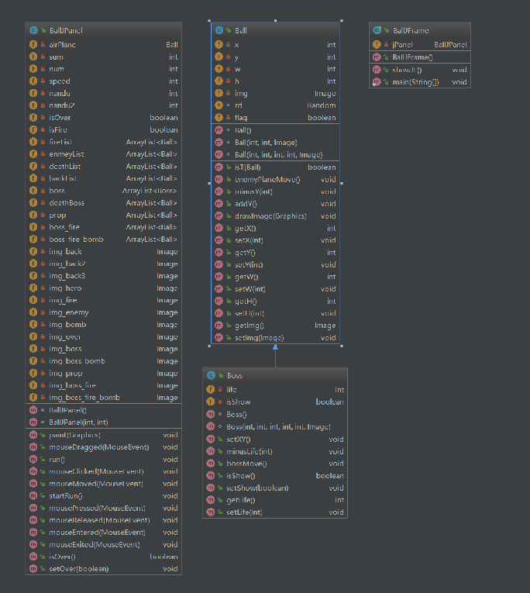Select the img_back3 field row

pyautogui.click(x=103, y=276)
